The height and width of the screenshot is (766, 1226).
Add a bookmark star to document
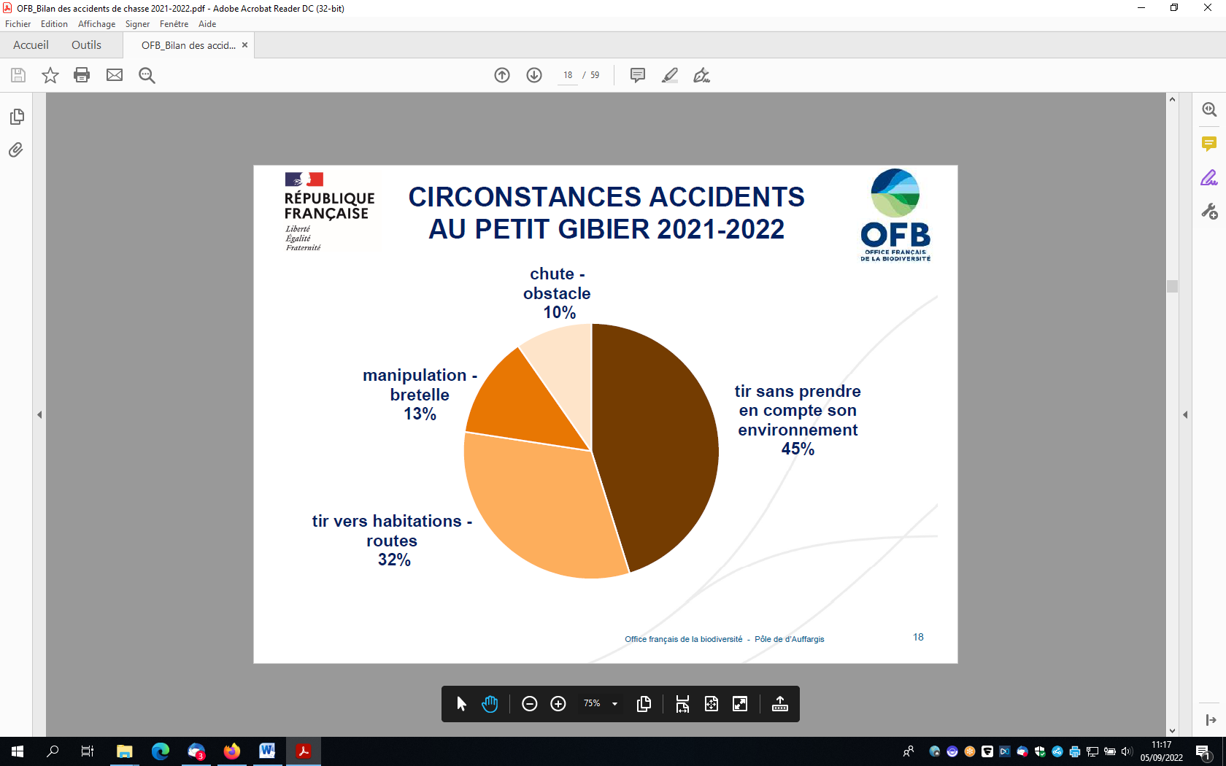(x=50, y=75)
